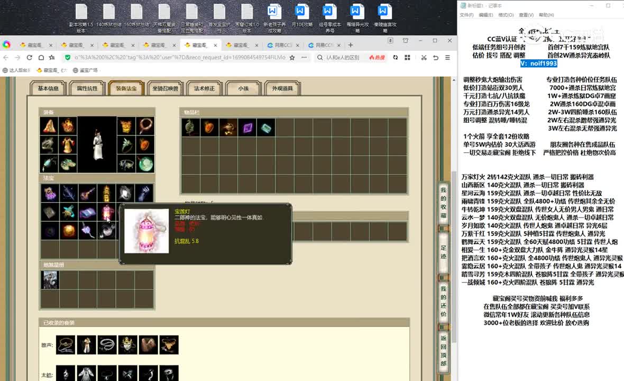
Task: Close the active 藏宝阁 browser tab
Action: (x=215, y=45)
